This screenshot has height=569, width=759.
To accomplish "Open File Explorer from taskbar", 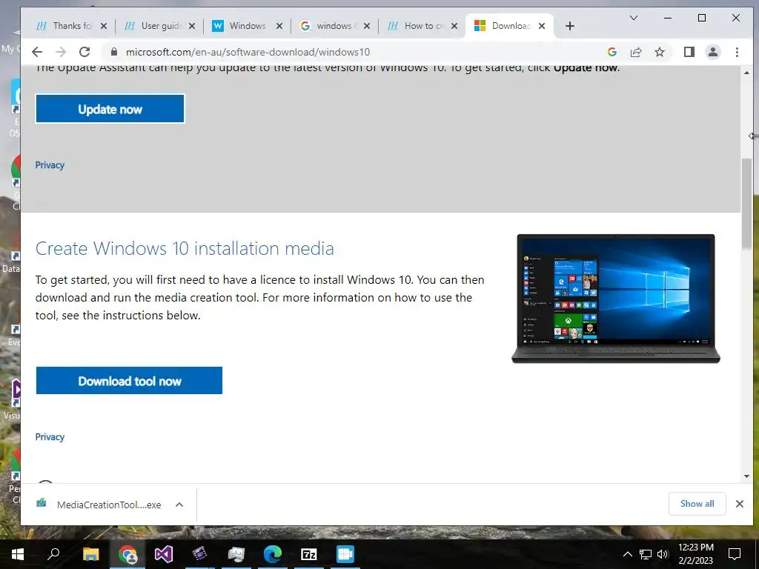I will coord(90,554).
